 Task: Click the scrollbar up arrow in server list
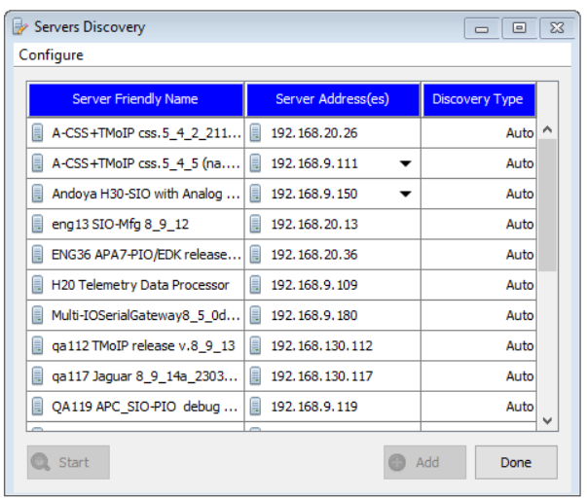tap(547, 128)
